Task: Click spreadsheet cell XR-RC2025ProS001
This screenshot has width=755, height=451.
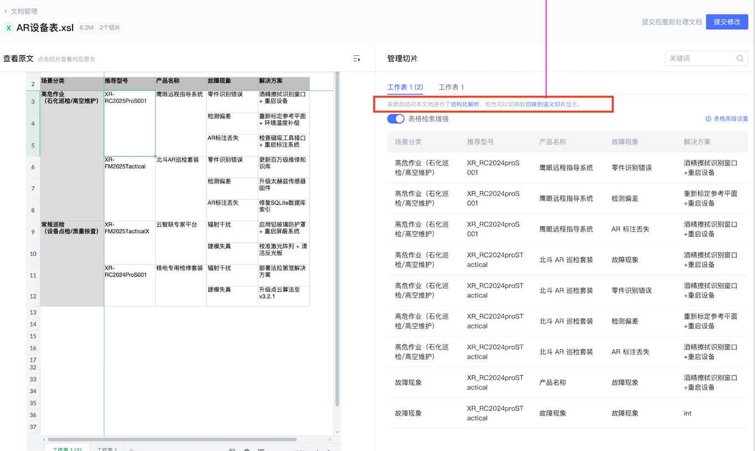Action: 130,123
